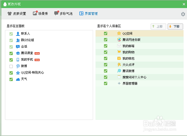Switch to 皮肤设置 tab
This screenshot has width=187, height=136.
tap(17, 14)
